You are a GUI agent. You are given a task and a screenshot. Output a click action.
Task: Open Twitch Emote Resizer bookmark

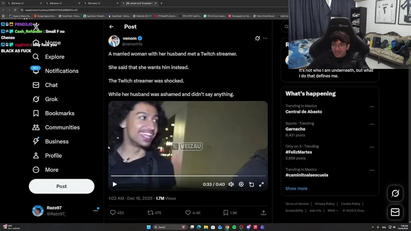click(x=264, y=16)
